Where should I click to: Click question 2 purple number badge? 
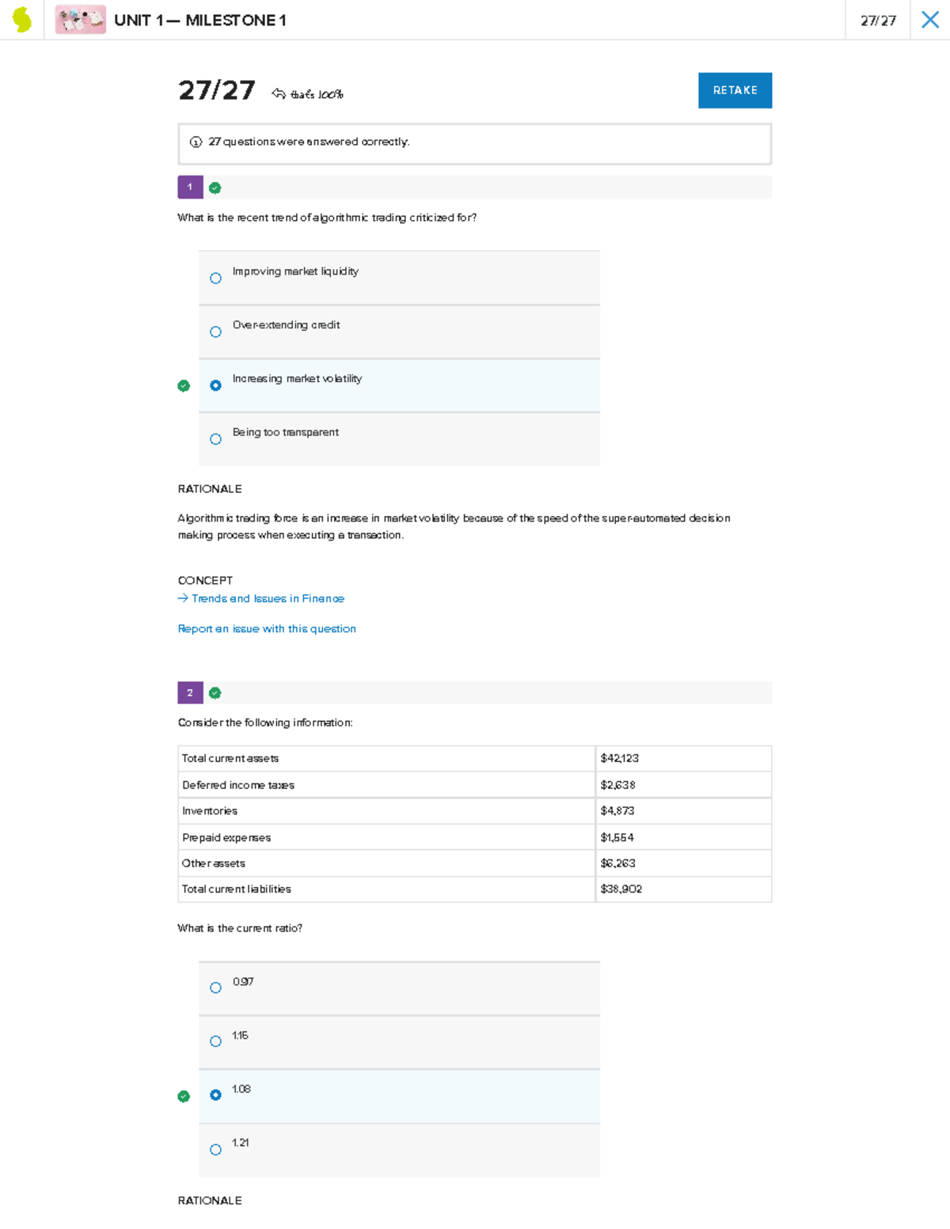tap(190, 693)
